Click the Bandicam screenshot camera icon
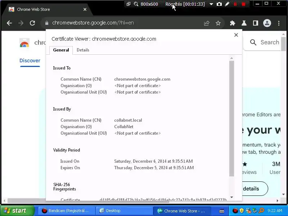This screenshot has width=288, height=216. point(219,4)
